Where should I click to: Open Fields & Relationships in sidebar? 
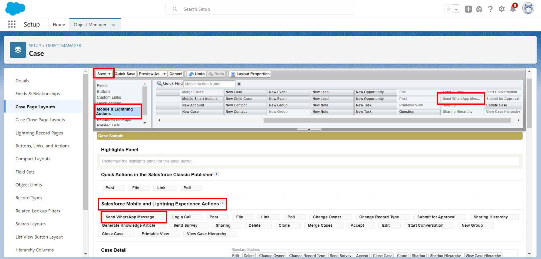38,94
